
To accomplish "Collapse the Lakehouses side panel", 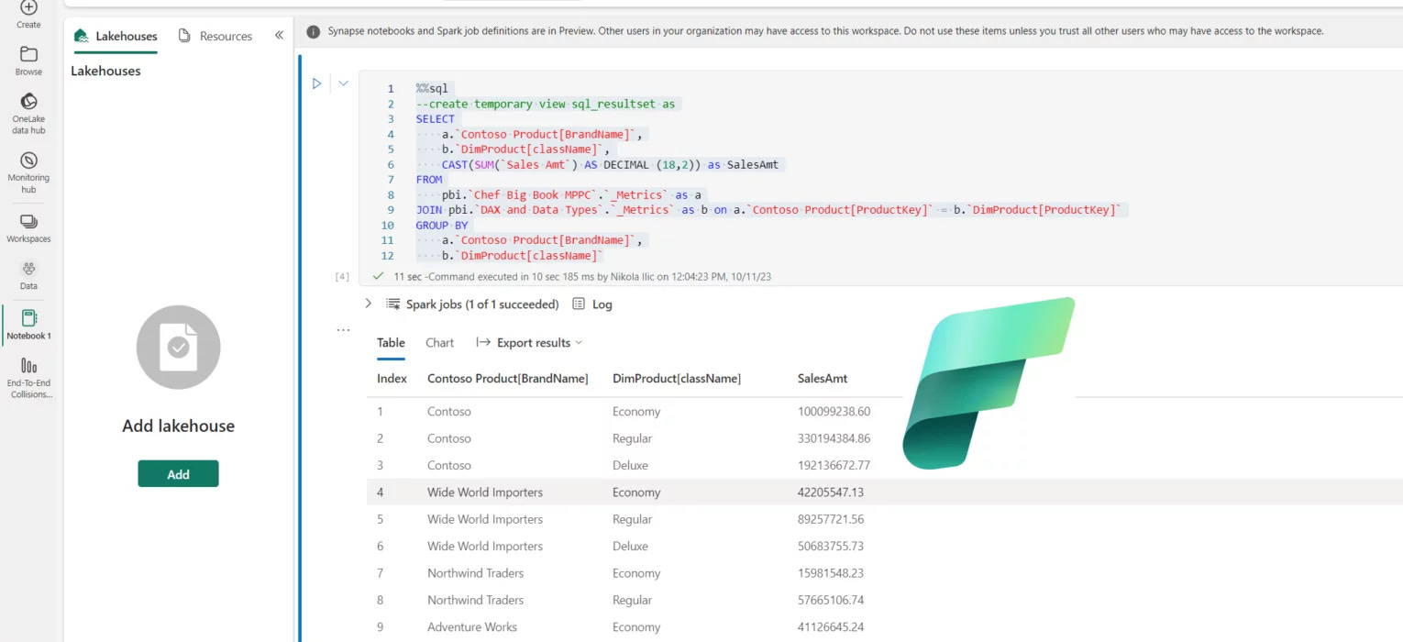I will tap(279, 36).
